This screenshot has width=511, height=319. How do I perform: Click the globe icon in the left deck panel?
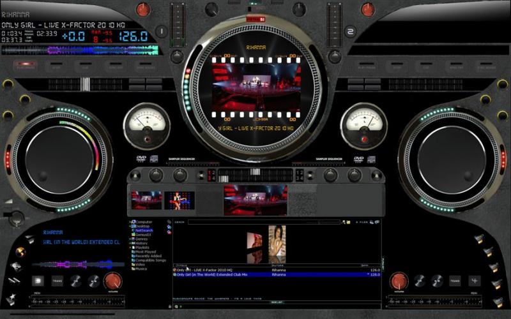coord(20,252)
